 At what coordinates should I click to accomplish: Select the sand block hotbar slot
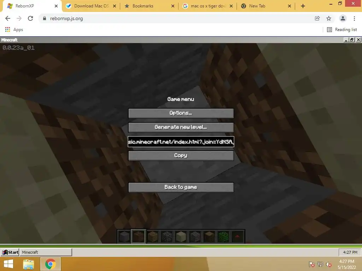(x=181, y=237)
